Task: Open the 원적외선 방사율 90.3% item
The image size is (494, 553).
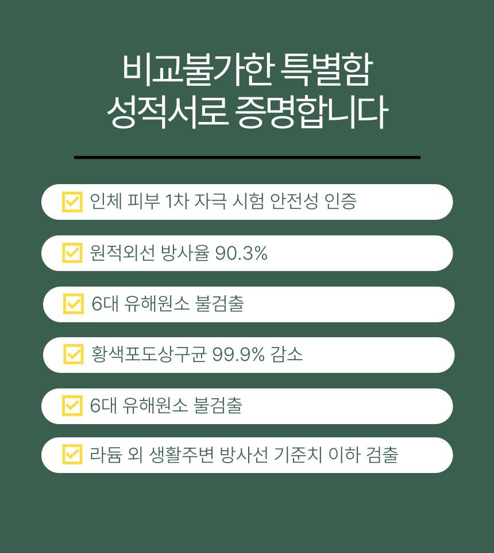Action: [x=247, y=253]
